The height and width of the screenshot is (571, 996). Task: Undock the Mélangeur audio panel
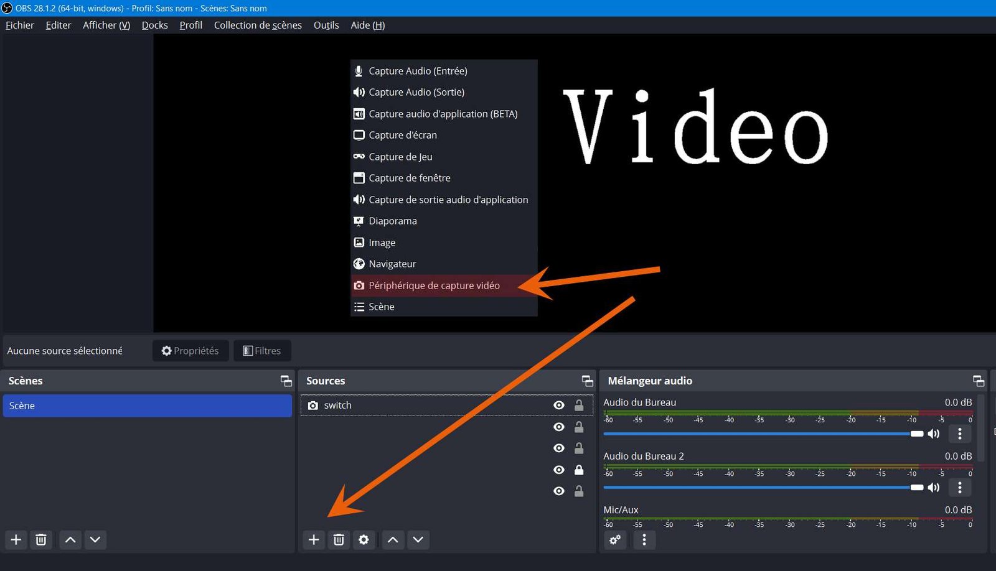point(979,381)
